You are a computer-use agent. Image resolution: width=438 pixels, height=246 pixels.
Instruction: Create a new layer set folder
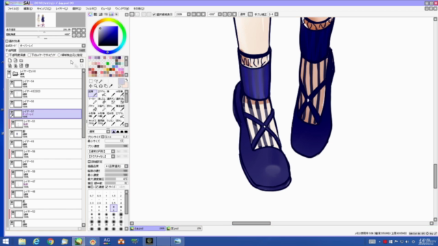click(x=21, y=61)
